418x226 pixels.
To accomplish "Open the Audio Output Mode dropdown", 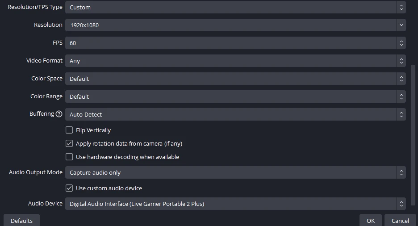I will pyautogui.click(x=235, y=172).
